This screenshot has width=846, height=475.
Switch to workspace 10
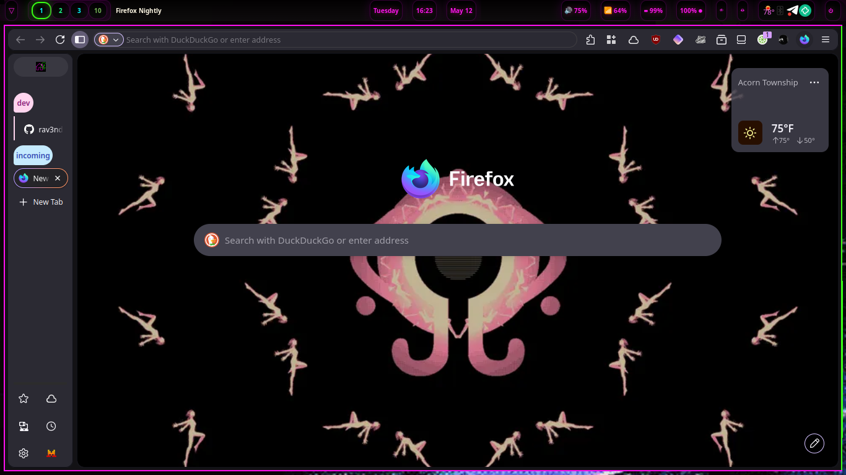[x=98, y=11]
